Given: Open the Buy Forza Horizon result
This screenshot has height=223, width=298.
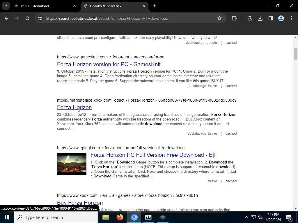Looking at the screenshot, I should pyautogui.click(x=80, y=203).
